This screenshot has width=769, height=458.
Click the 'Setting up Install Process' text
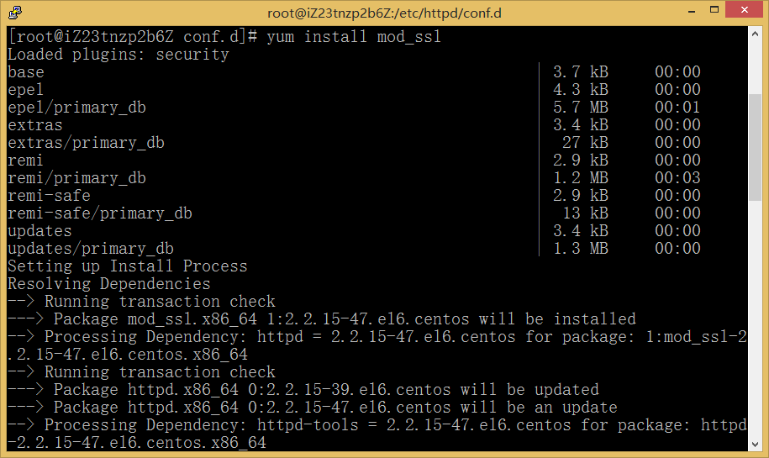[128, 266]
